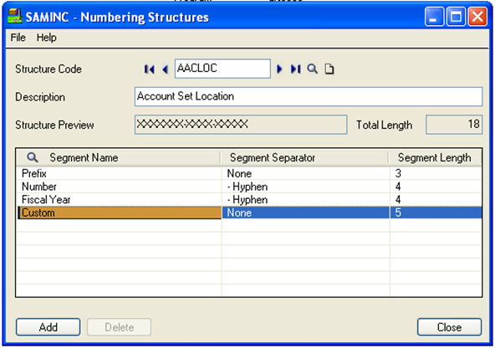Click the application icon in title bar

click(15, 16)
